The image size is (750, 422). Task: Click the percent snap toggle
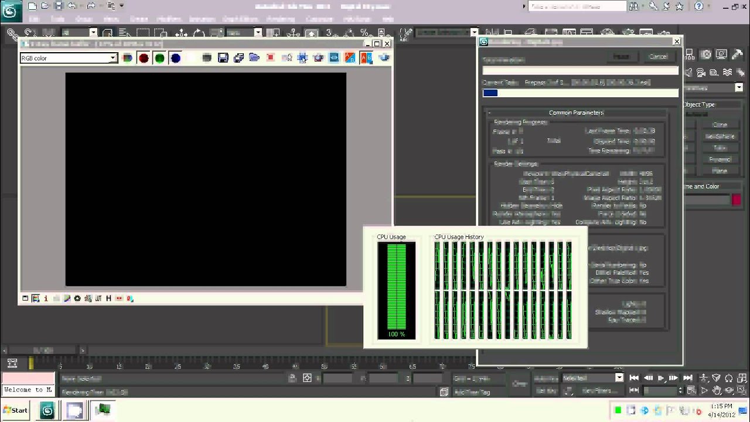(364, 33)
